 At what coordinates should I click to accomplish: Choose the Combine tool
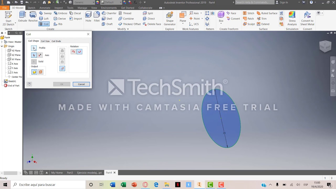point(126,19)
